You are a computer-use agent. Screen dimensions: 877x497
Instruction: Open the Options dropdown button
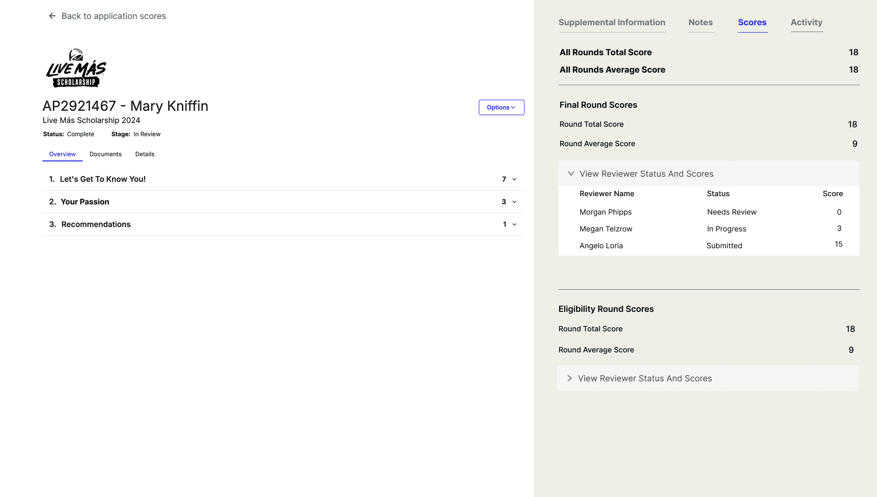(x=501, y=107)
